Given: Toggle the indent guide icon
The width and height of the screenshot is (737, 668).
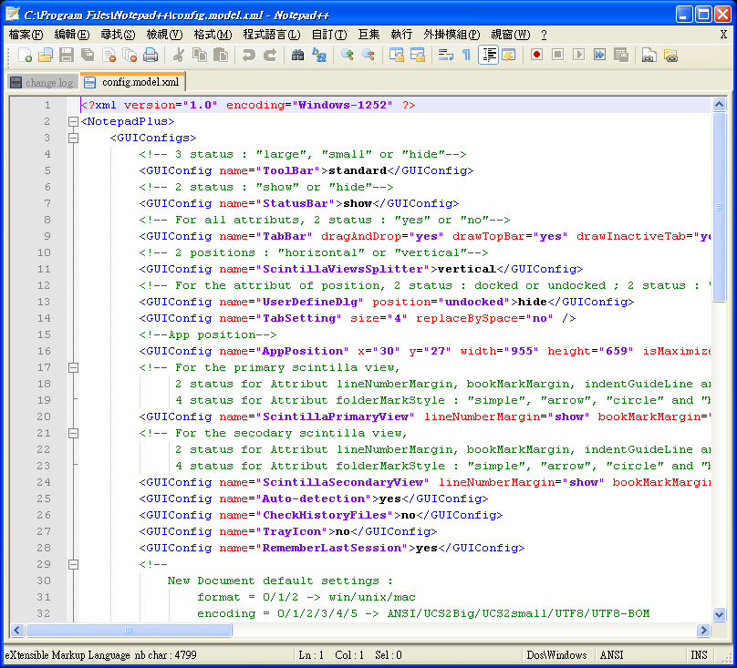Looking at the screenshot, I should click(x=488, y=55).
